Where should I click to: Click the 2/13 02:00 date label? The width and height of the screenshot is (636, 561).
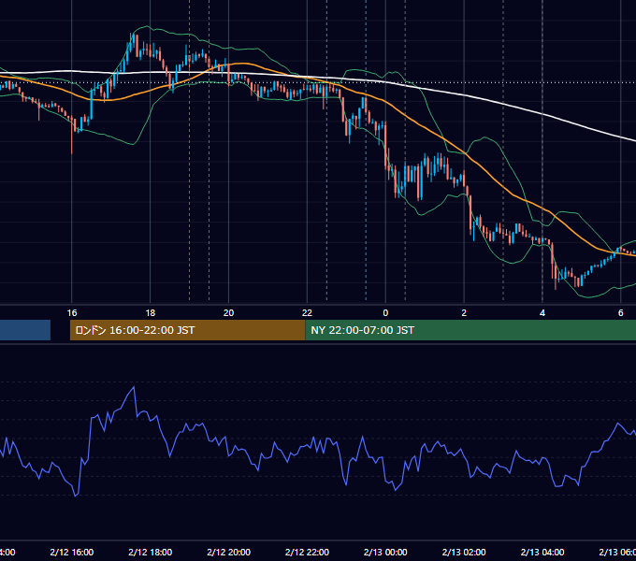coord(464,552)
